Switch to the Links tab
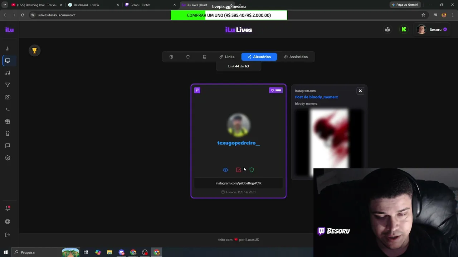The height and width of the screenshot is (257, 458). [227, 57]
